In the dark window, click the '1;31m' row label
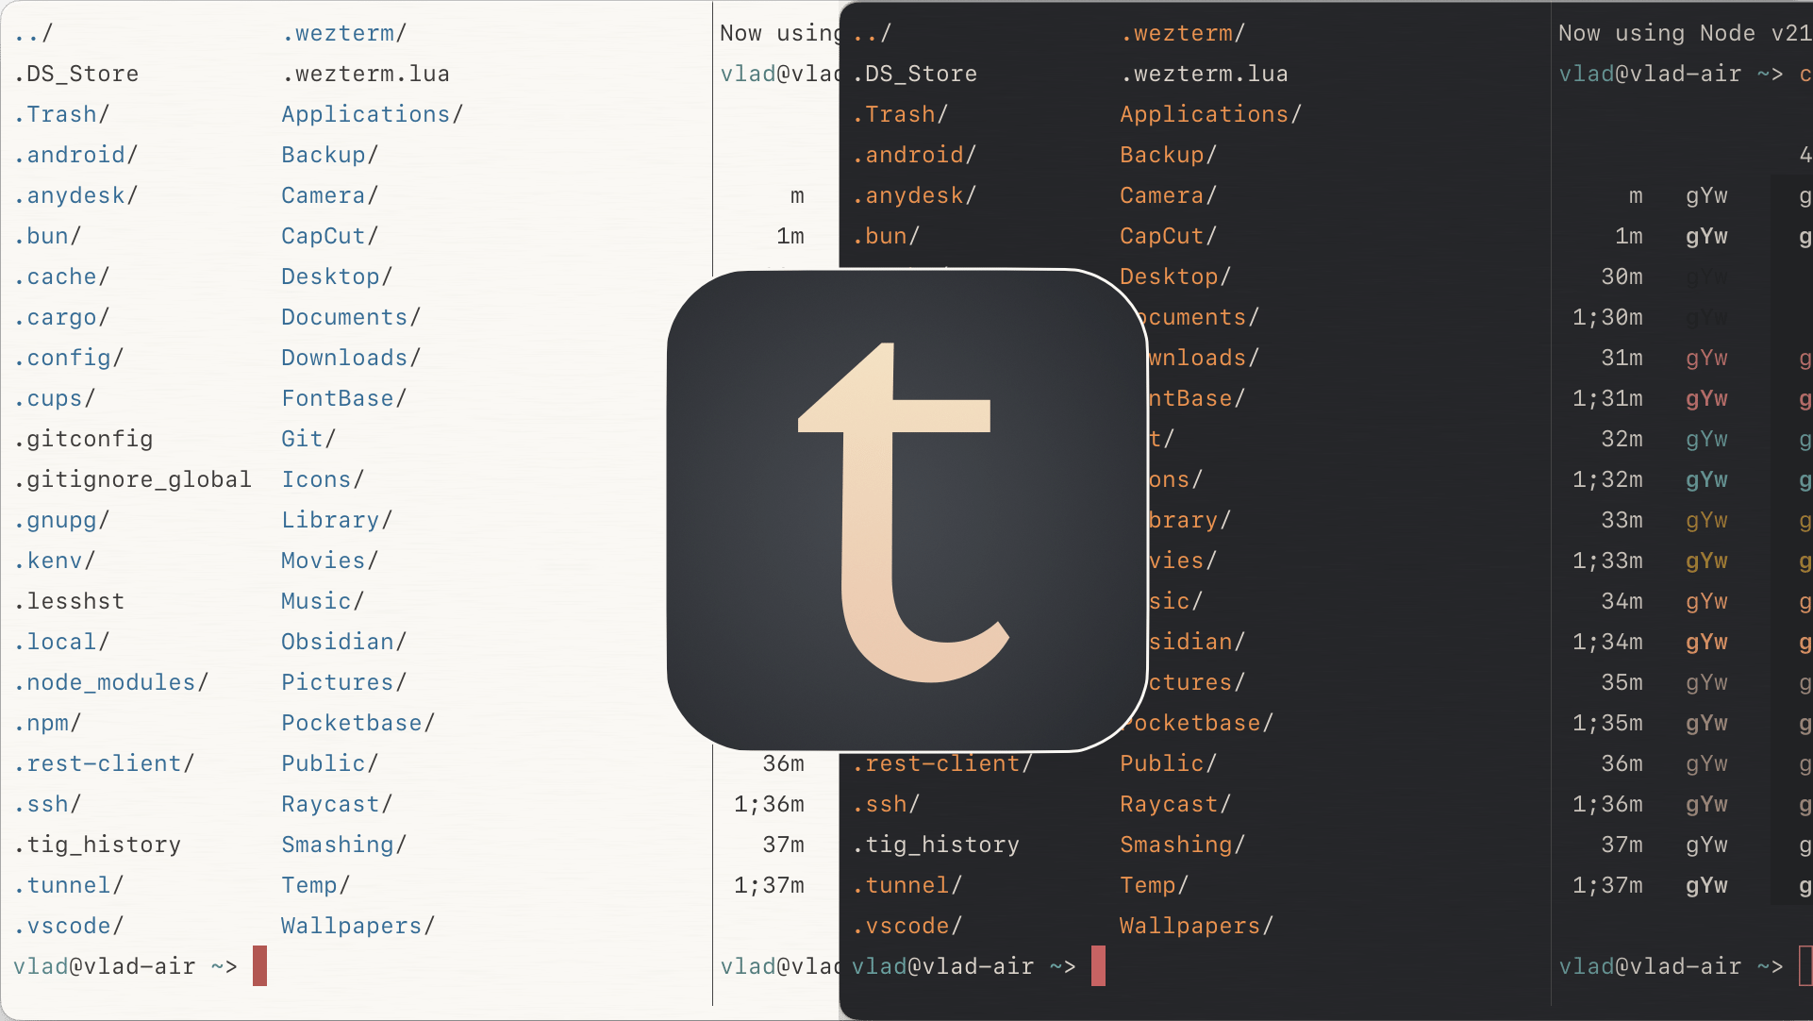1813x1021 pixels. [x=1608, y=398]
